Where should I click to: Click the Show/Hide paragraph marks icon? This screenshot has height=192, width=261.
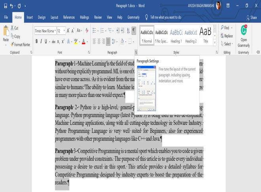point(134,30)
